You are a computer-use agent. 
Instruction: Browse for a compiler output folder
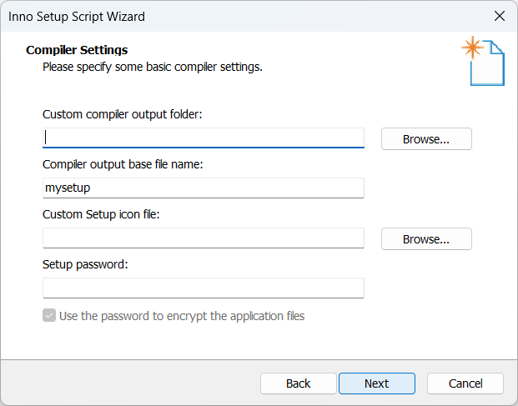point(426,139)
